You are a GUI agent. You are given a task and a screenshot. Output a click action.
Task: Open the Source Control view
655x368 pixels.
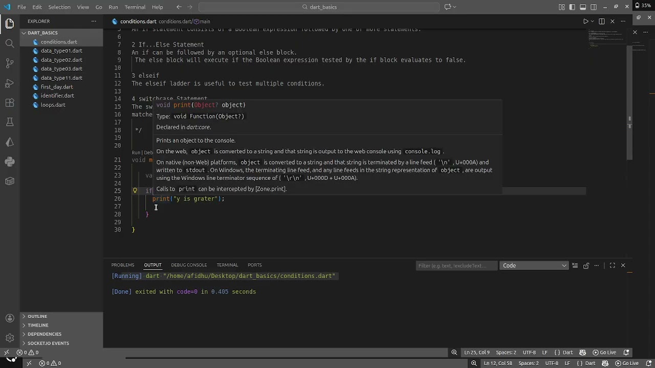pos(10,63)
